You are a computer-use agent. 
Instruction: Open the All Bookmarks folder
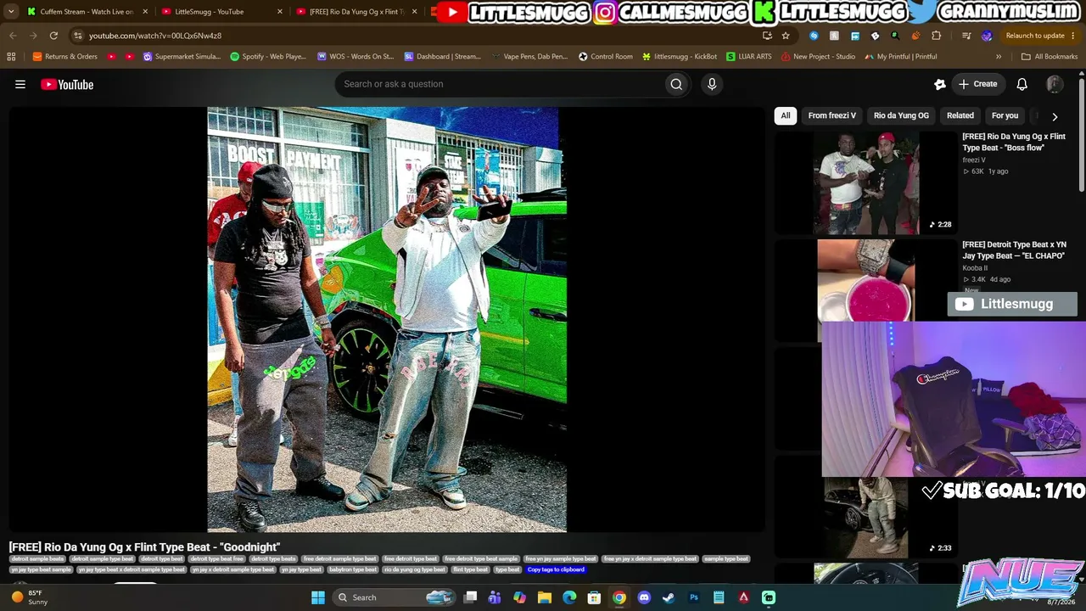click(x=1050, y=57)
